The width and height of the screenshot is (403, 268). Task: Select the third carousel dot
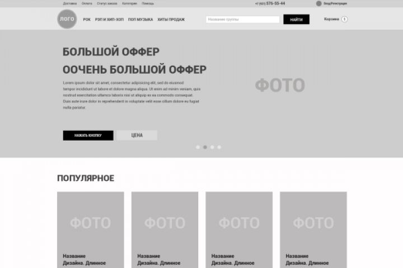click(212, 147)
